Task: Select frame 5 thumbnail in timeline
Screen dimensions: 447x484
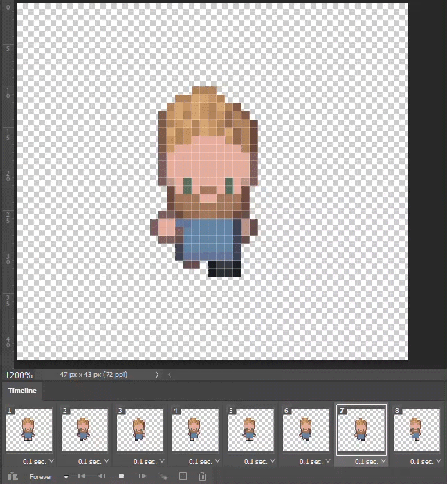Action: point(250,429)
